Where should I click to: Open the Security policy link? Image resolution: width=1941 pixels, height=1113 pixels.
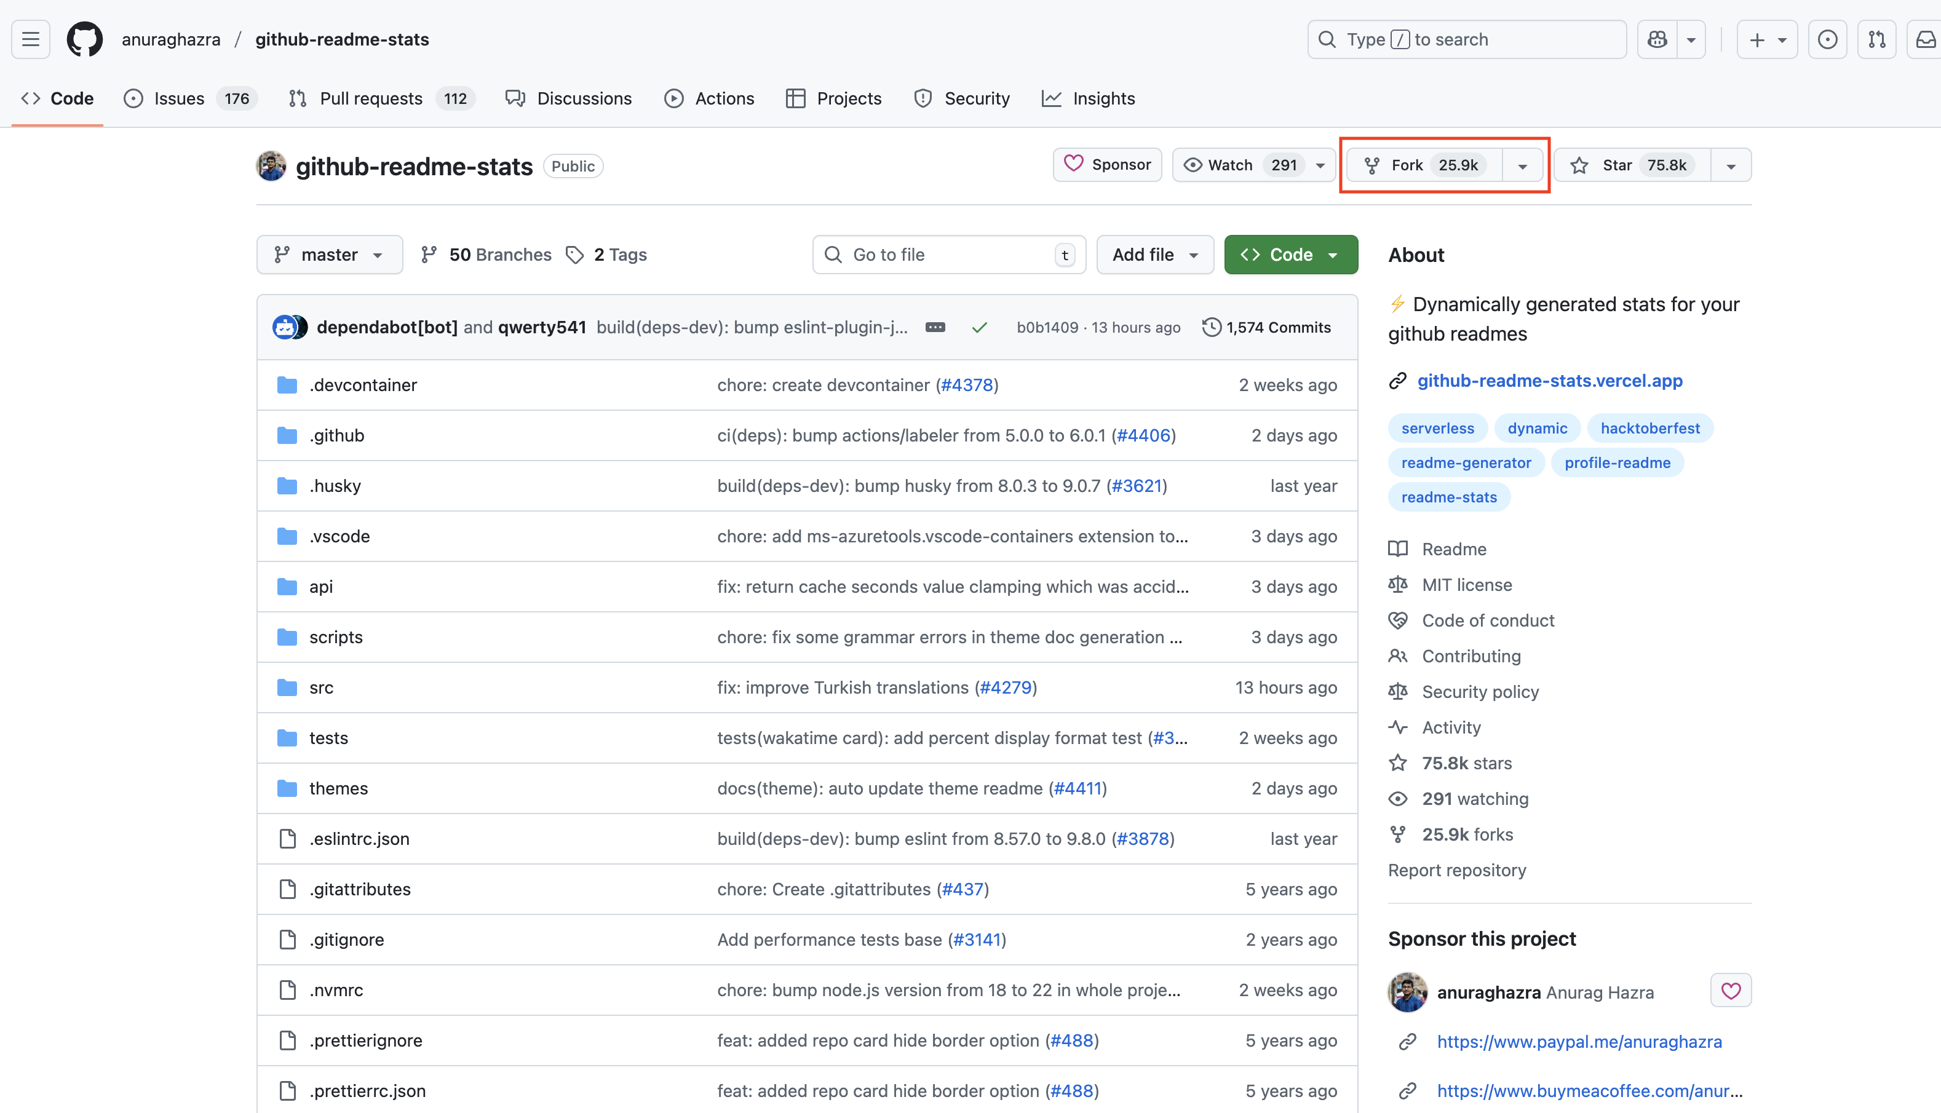click(1480, 692)
